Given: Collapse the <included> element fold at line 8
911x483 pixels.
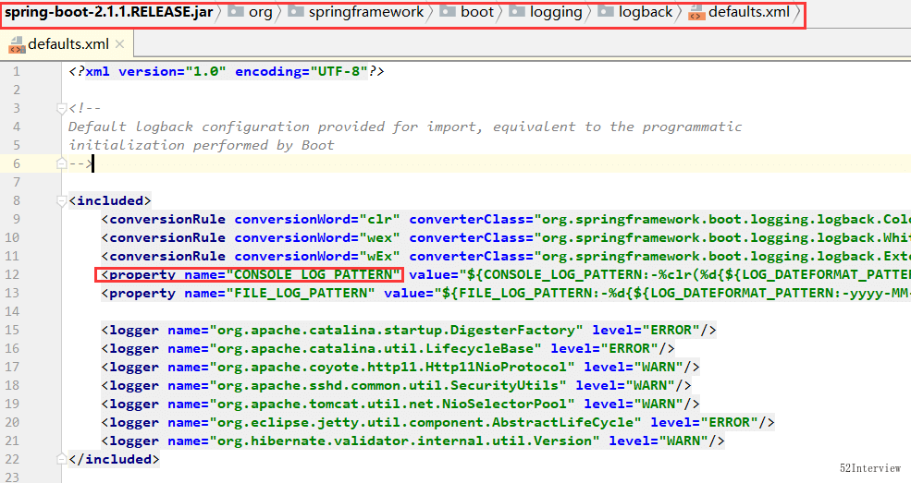Looking at the screenshot, I should [62, 200].
